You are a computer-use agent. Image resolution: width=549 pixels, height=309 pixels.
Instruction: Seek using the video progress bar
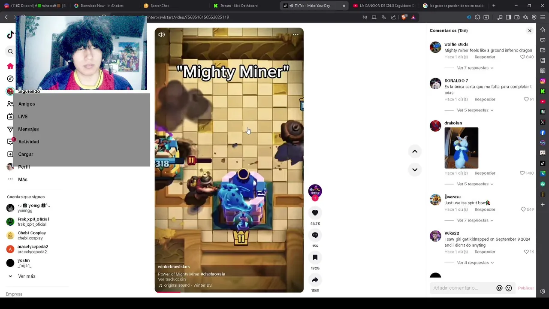pyautogui.click(x=229, y=292)
